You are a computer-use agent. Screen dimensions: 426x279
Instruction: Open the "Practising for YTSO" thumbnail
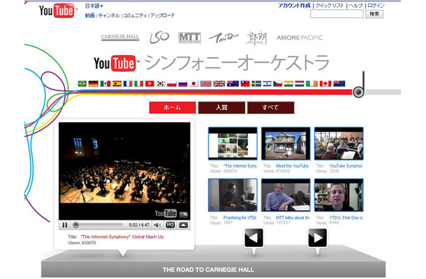click(x=233, y=195)
